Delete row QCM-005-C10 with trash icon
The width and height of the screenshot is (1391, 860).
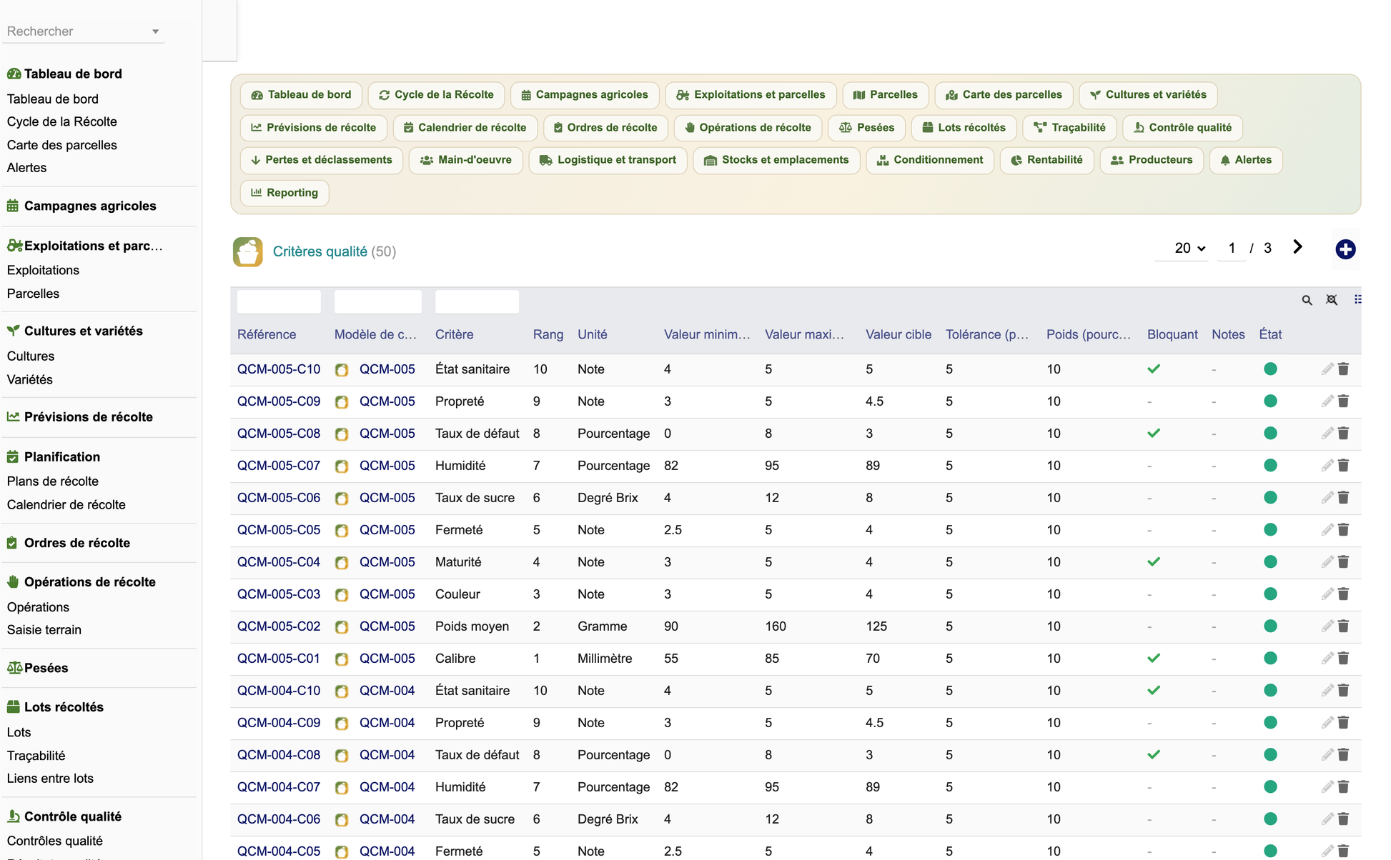(x=1343, y=369)
